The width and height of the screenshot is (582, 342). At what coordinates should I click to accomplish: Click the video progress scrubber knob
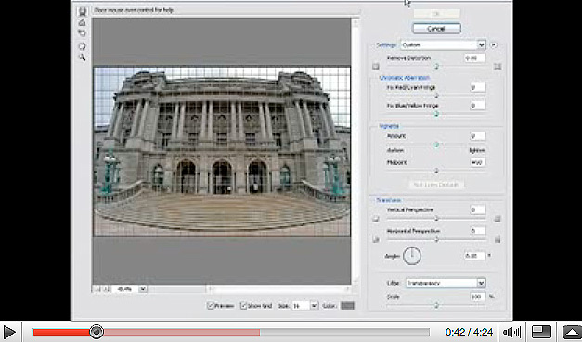click(x=97, y=332)
